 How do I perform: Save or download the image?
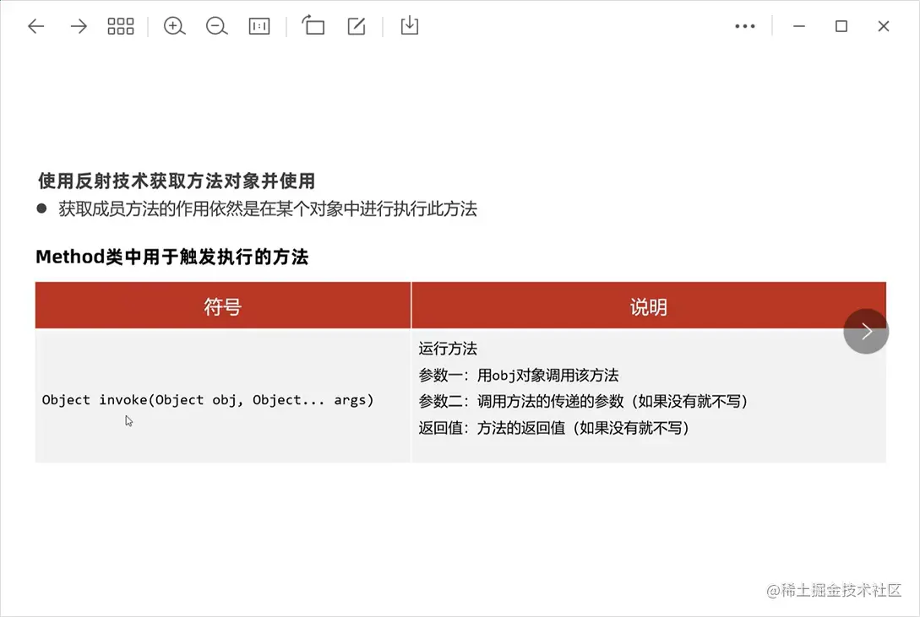tap(410, 26)
